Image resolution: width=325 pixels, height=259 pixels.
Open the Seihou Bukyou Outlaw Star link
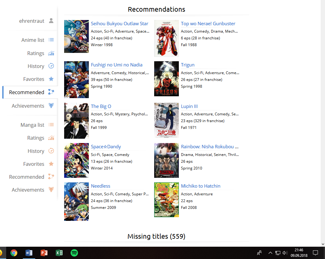click(x=120, y=24)
